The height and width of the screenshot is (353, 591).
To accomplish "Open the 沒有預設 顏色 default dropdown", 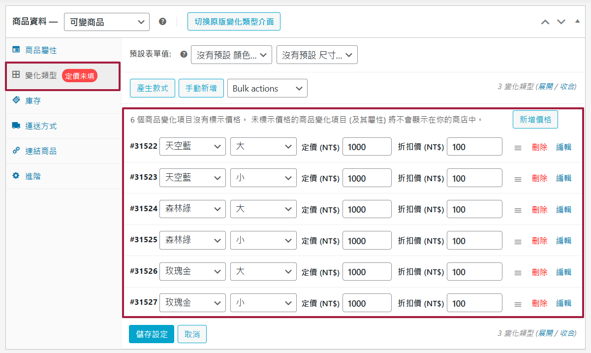I will 231,55.
